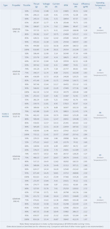Select the Power (W) column header
Image resolution: width=110 pixels, height=229 pixels.
tap(76, 5)
